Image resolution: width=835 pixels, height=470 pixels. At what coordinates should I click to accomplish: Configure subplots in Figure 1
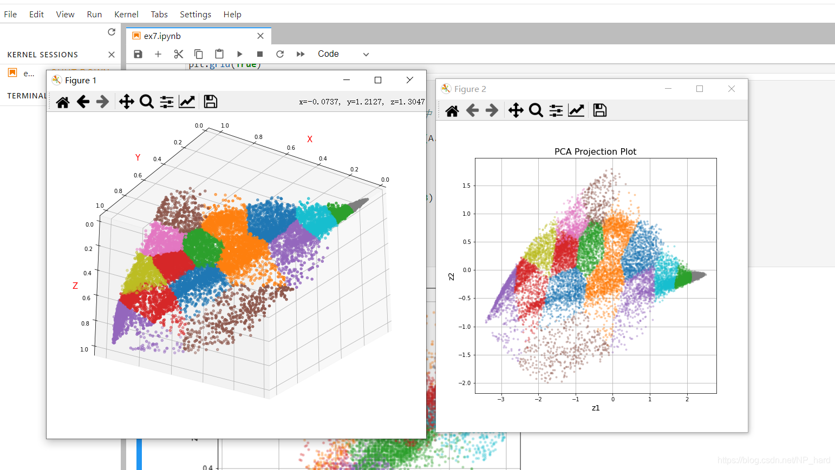[x=167, y=102]
